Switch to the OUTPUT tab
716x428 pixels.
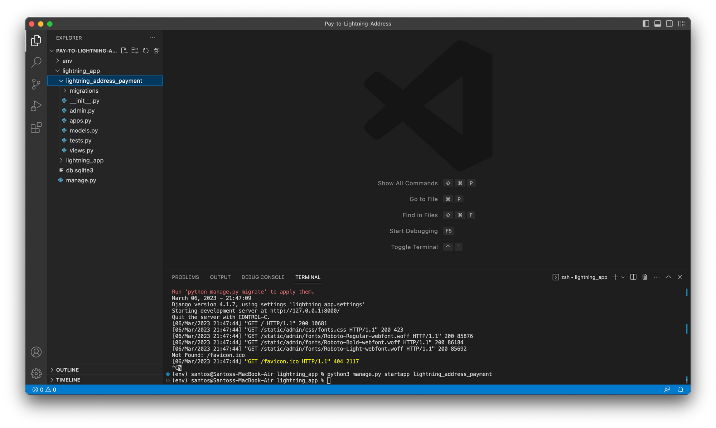coord(220,277)
